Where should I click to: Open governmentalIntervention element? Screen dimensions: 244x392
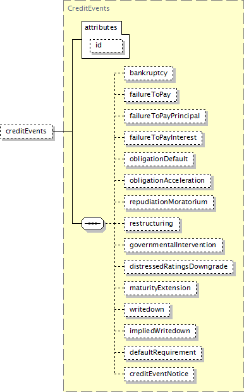click(x=173, y=245)
